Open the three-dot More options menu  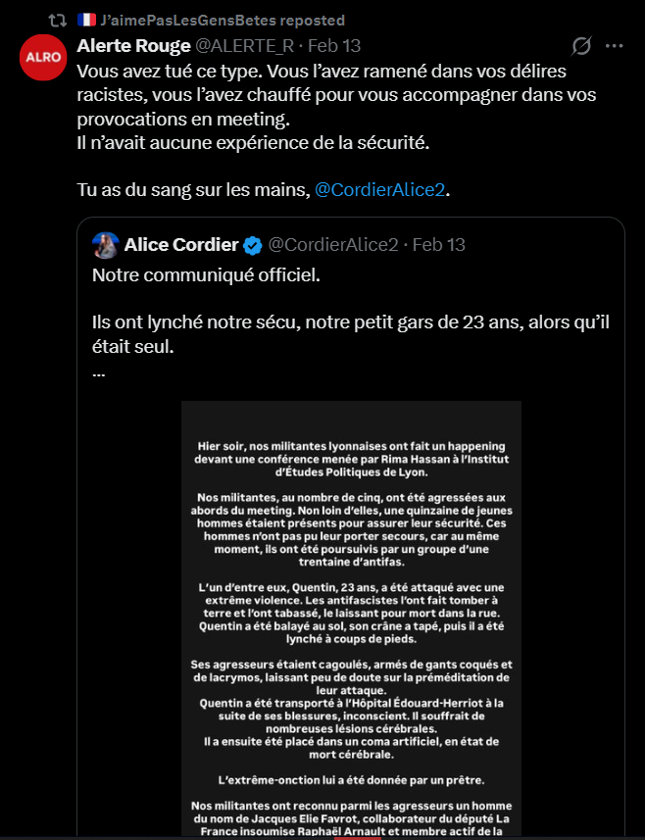[615, 46]
